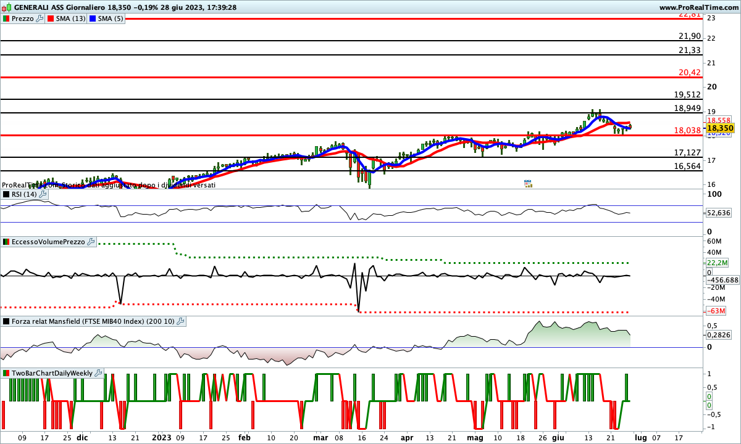Click the '2023' year marker on time axis
Screen dimensions: 741x444
(x=162, y=437)
